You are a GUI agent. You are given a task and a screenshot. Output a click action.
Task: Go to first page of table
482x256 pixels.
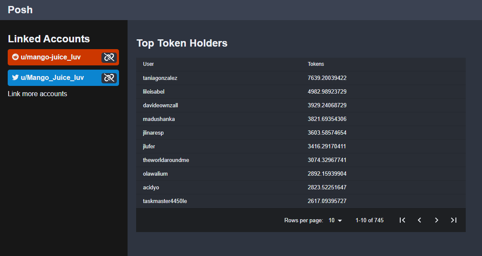402,220
